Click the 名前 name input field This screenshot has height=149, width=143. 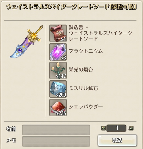point(56,130)
